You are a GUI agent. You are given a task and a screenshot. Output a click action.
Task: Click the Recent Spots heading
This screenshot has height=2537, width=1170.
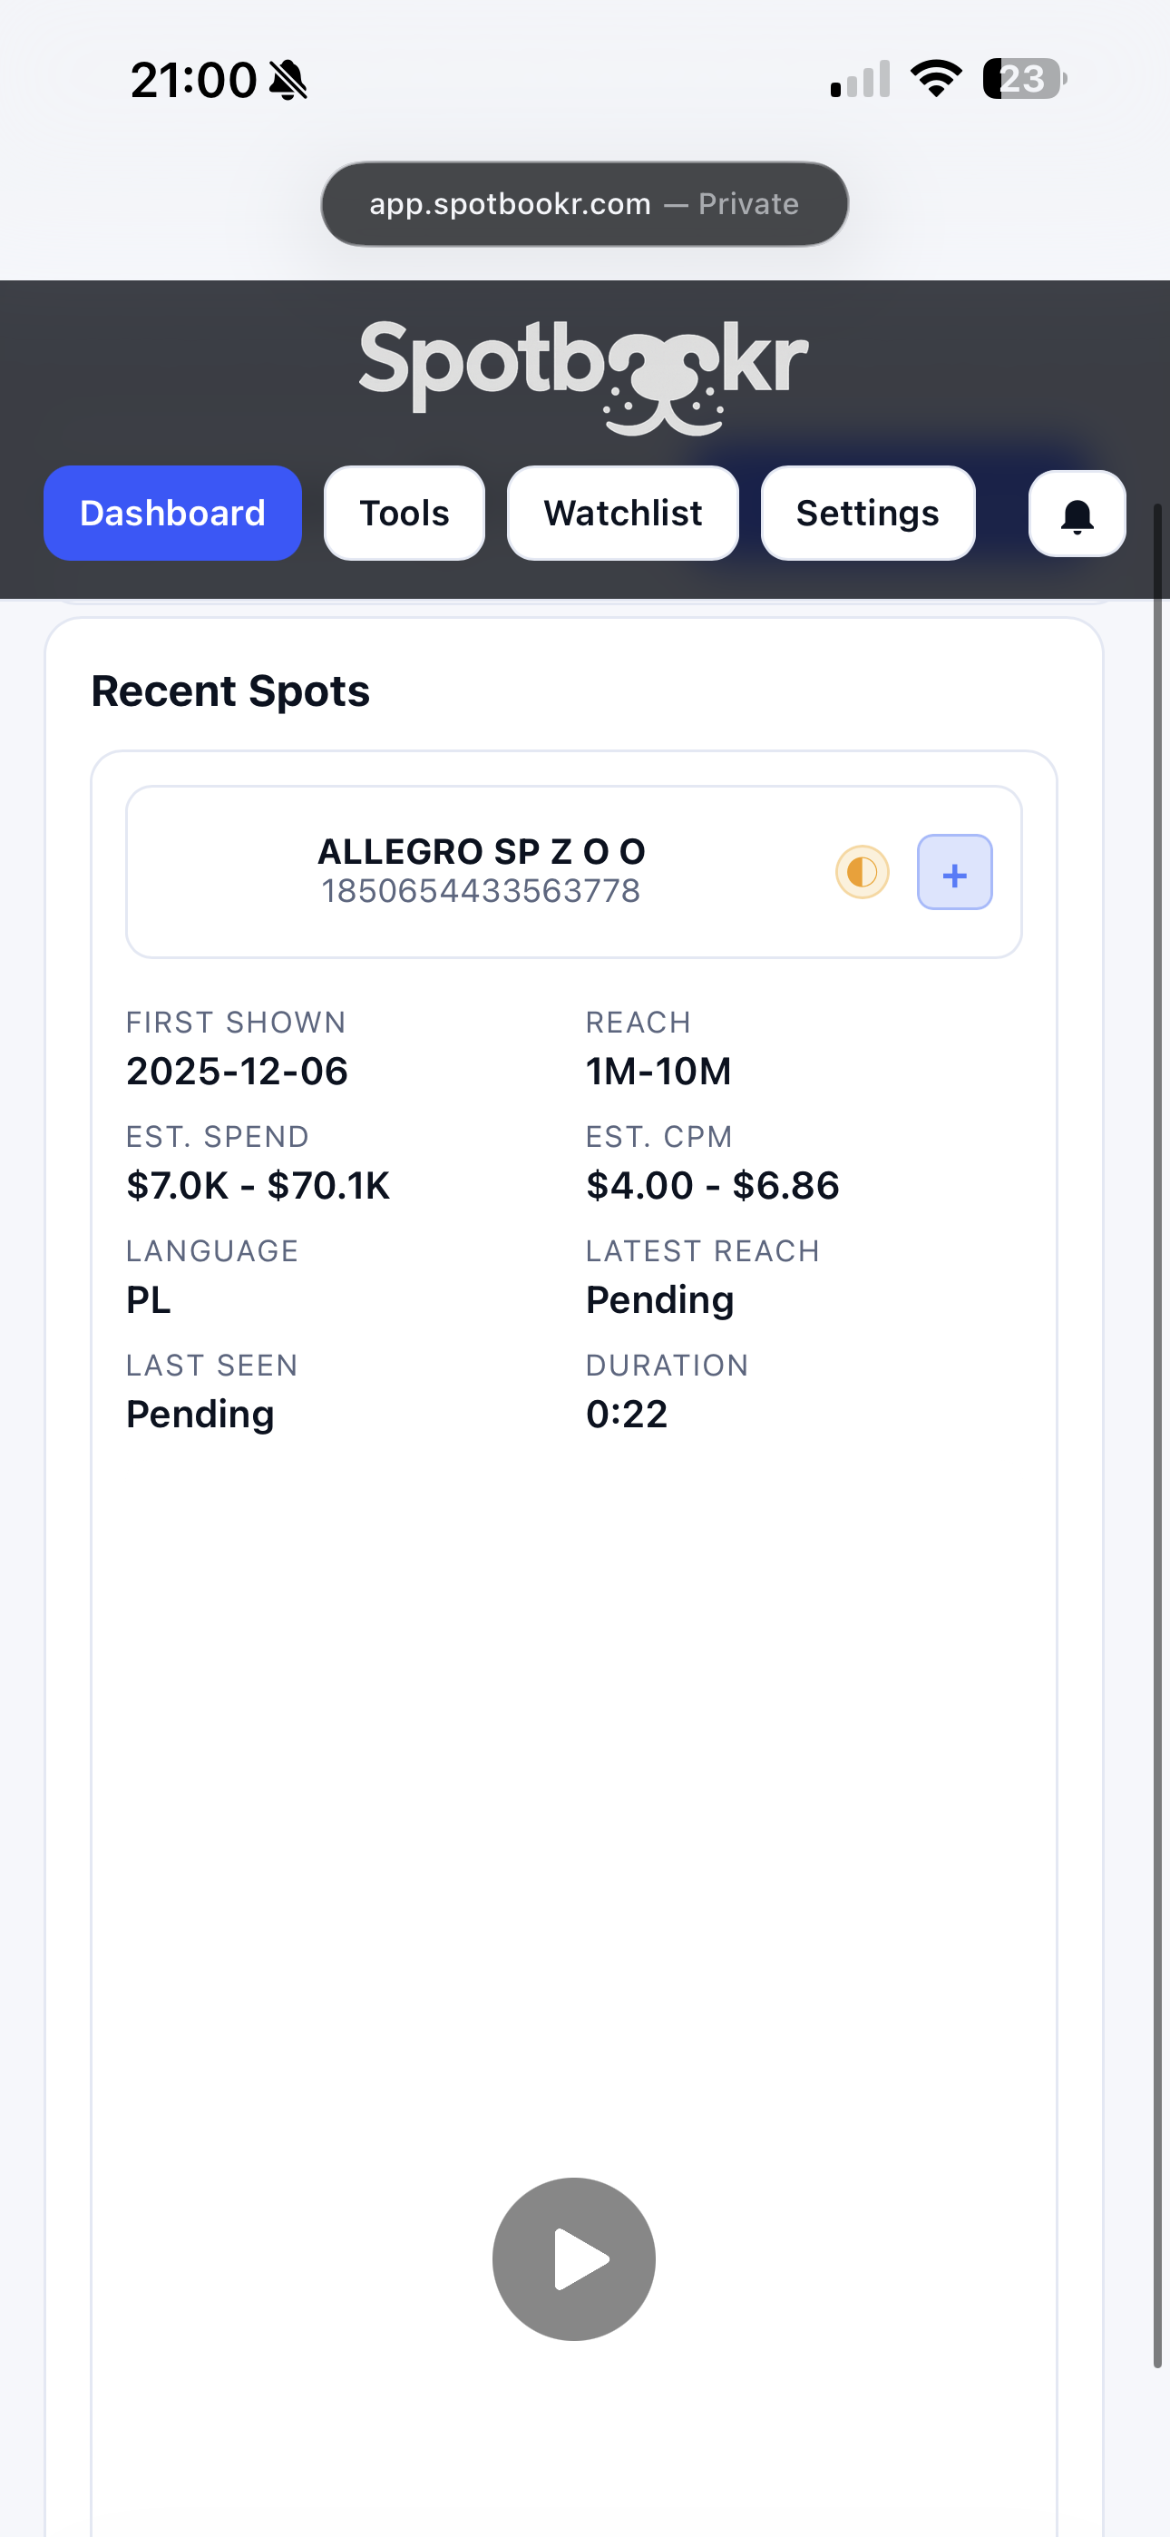pyautogui.click(x=230, y=691)
